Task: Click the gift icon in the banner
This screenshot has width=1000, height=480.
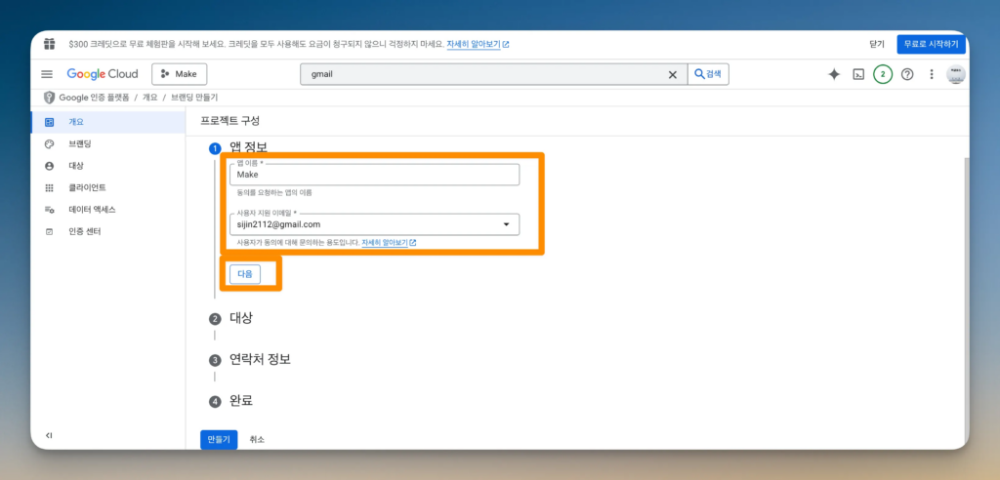Action: coord(49,44)
